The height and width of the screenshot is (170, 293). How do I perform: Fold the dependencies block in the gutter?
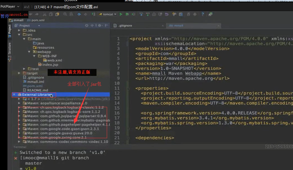pyautogui.click(x=128, y=138)
